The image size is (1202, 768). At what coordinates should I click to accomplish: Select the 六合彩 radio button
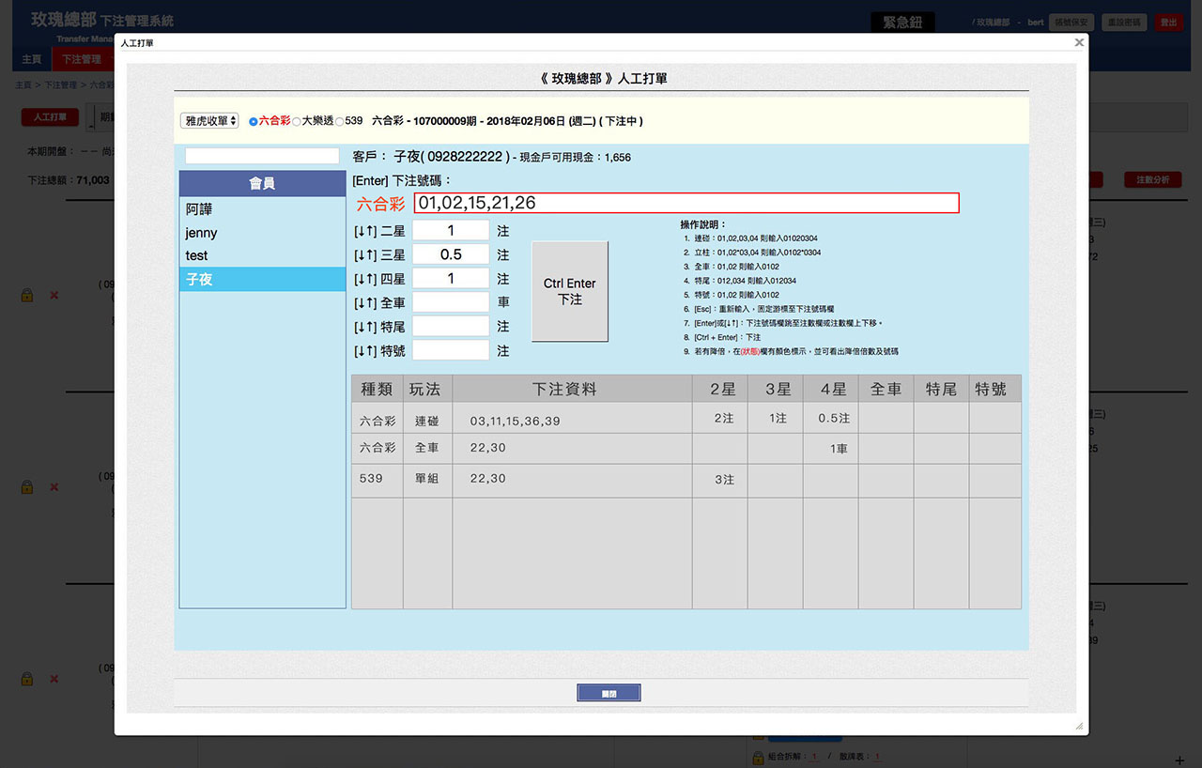coord(254,121)
